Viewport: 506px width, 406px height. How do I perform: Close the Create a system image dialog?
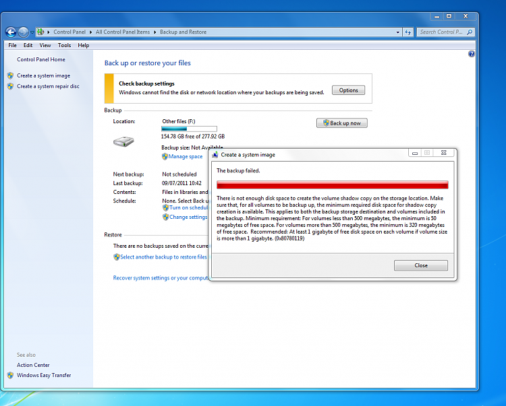click(x=444, y=153)
